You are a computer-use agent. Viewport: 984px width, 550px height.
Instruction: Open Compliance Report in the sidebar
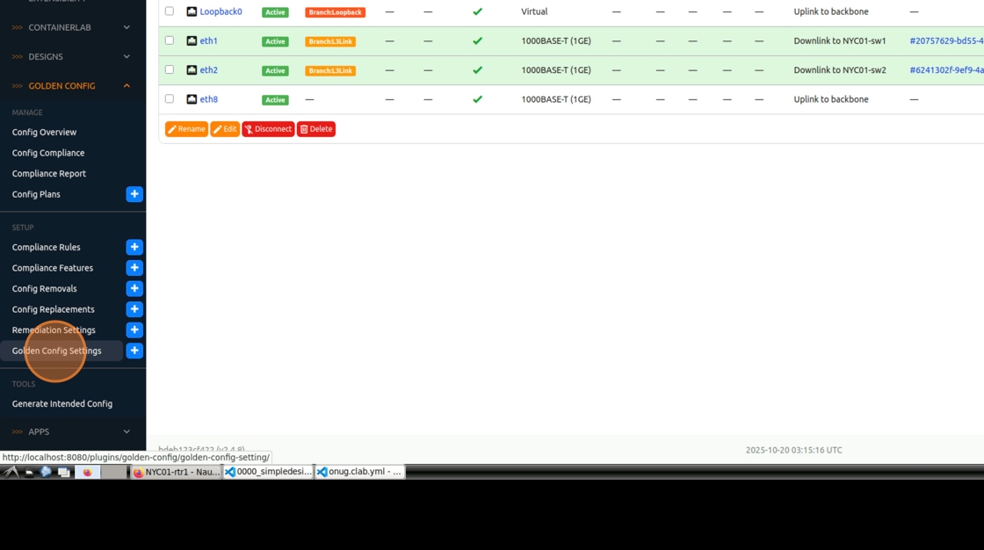(49, 173)
